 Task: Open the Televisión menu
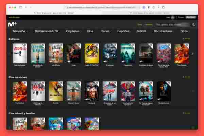click(x=19, y=31)
